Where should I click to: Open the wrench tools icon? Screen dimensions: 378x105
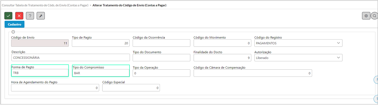click(41, 16)
